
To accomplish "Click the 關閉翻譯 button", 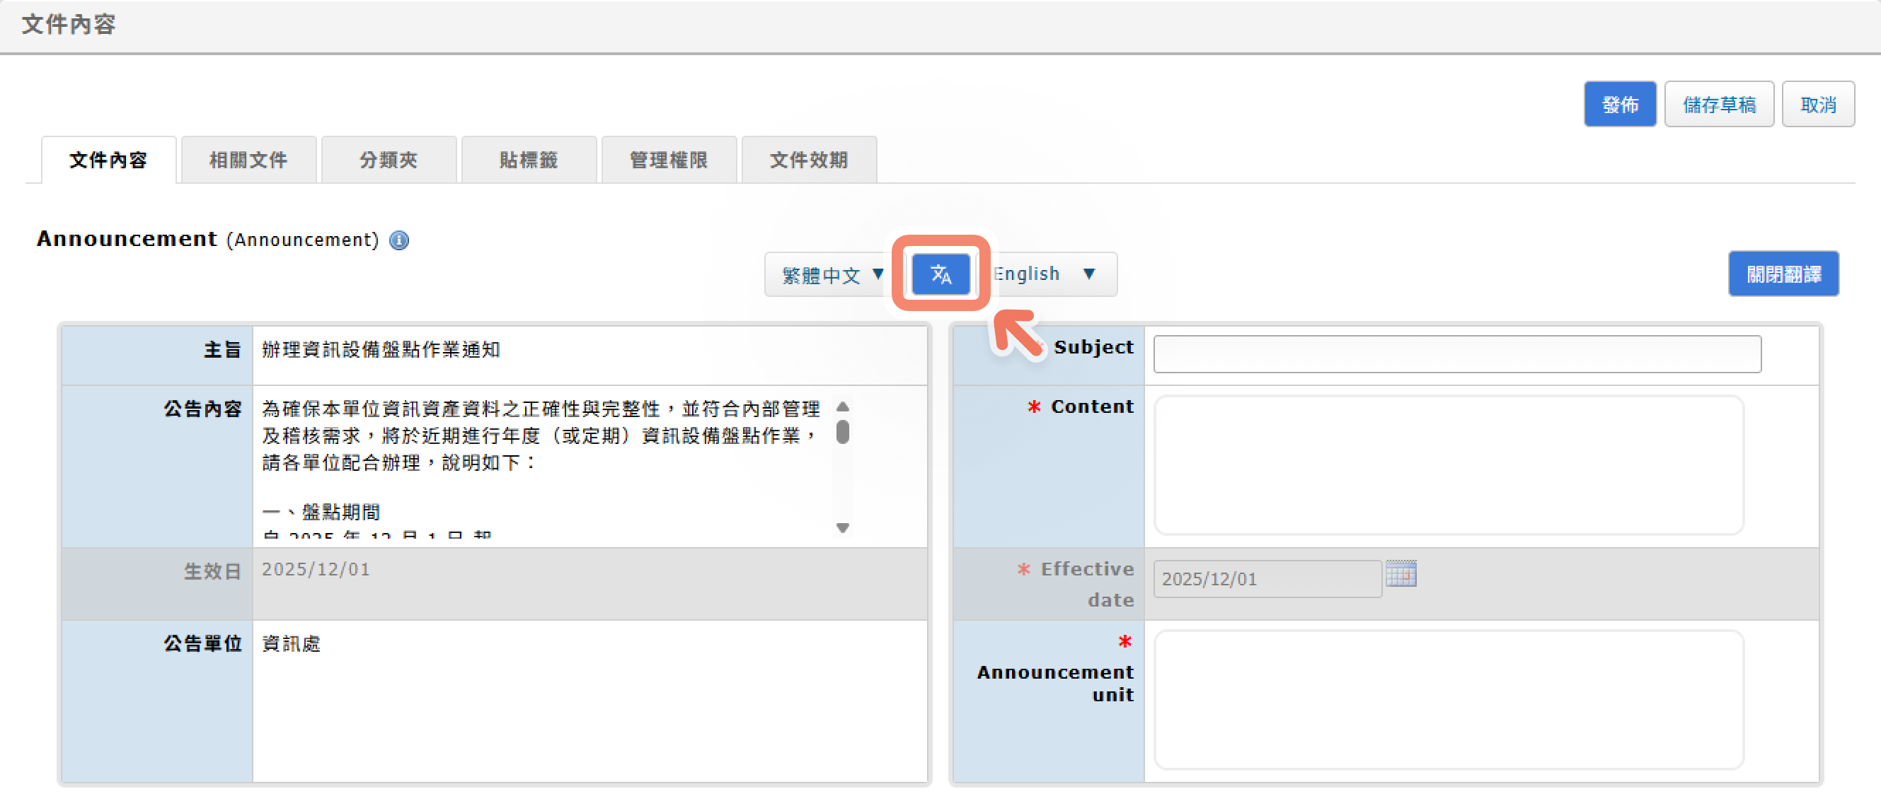I will 1783,274.
